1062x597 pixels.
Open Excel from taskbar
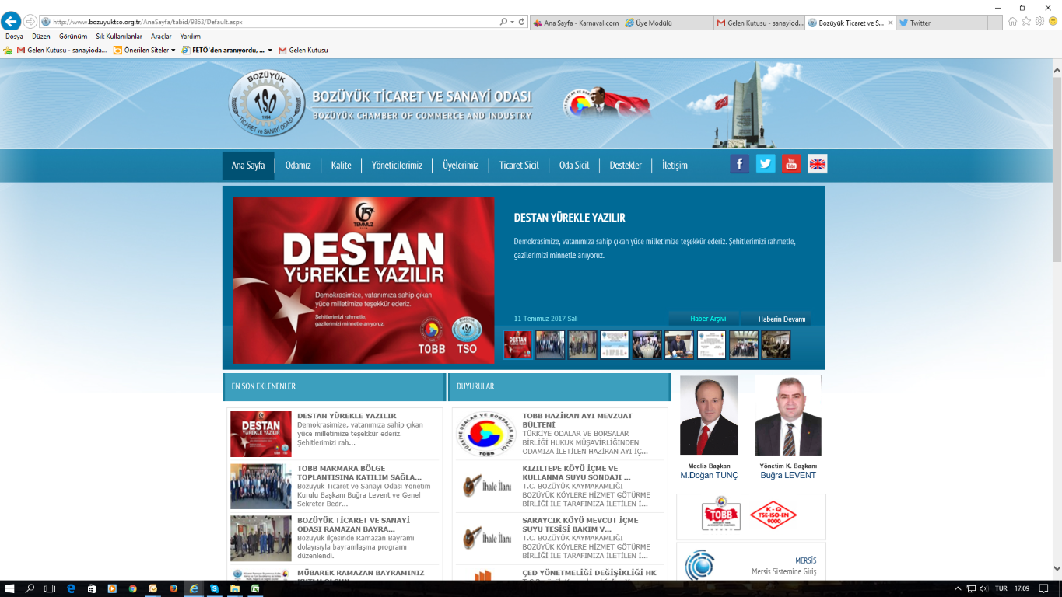click(x=254, y=588)
